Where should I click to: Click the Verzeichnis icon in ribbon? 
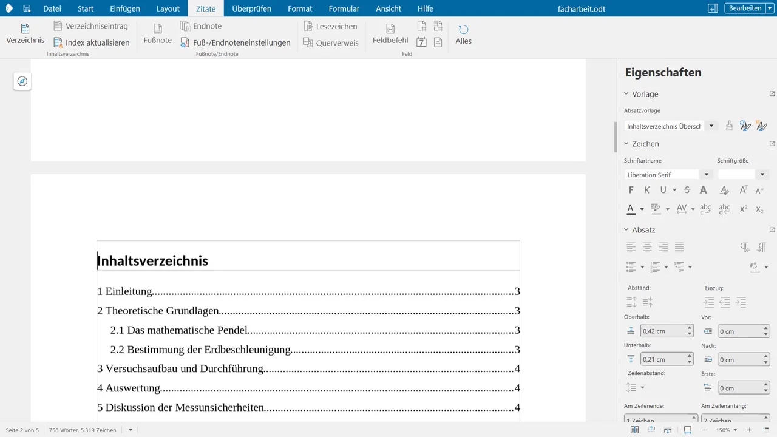point(25,29)
